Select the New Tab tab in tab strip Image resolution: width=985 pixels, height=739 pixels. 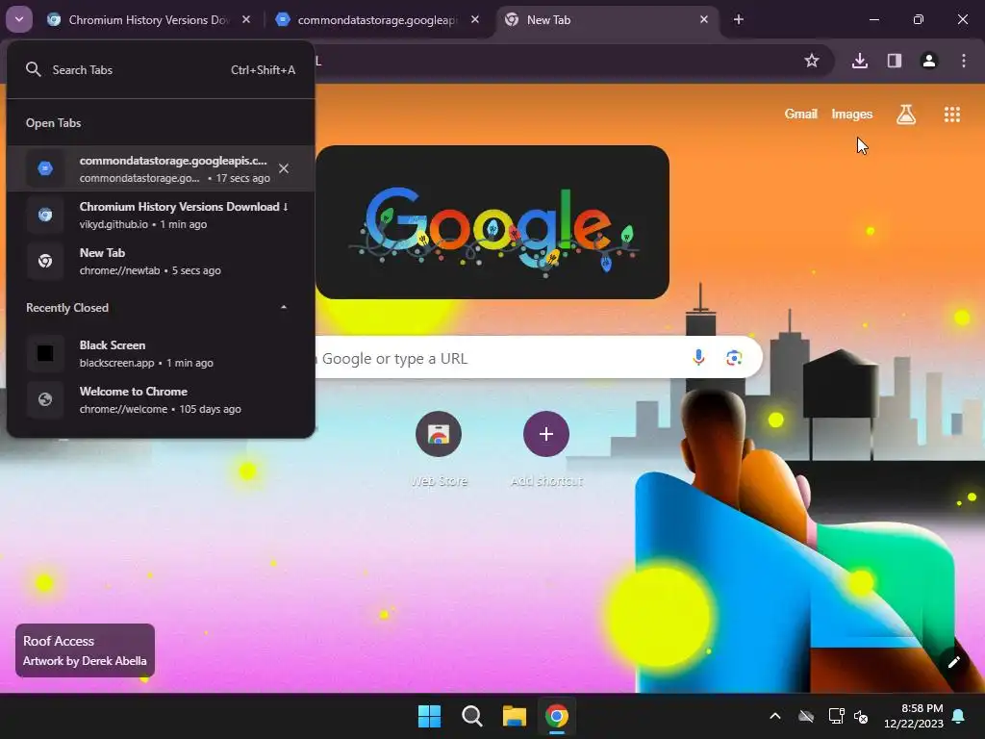pos(607,20)
